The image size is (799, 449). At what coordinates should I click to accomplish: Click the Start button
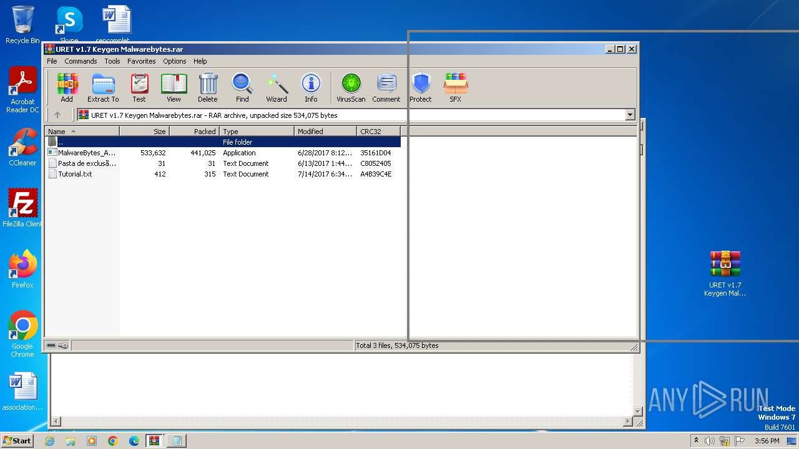point(17,440)
